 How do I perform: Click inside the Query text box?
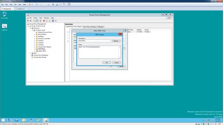coord(99,52)
